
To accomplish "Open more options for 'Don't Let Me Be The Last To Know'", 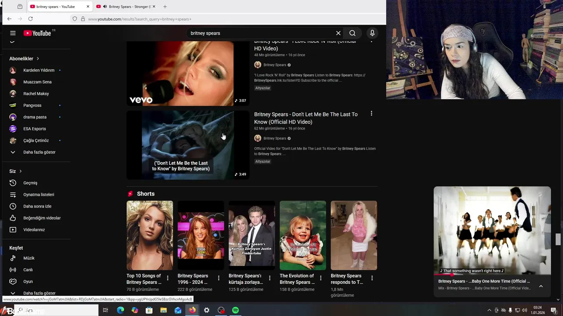I will pos(371,114).
